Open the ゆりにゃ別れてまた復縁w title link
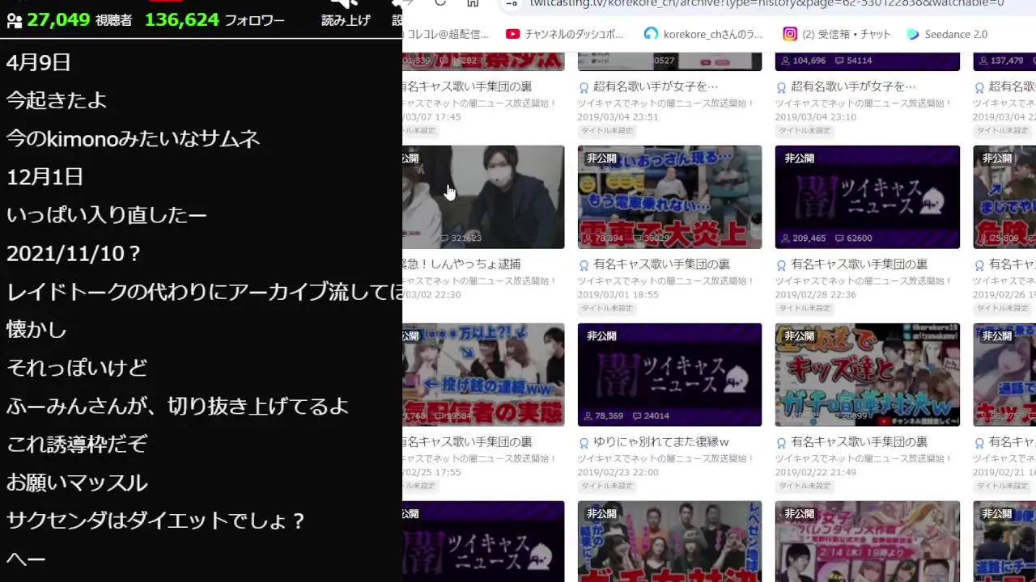This screenshot has height=582, width=1036. [x=661, y=442]
